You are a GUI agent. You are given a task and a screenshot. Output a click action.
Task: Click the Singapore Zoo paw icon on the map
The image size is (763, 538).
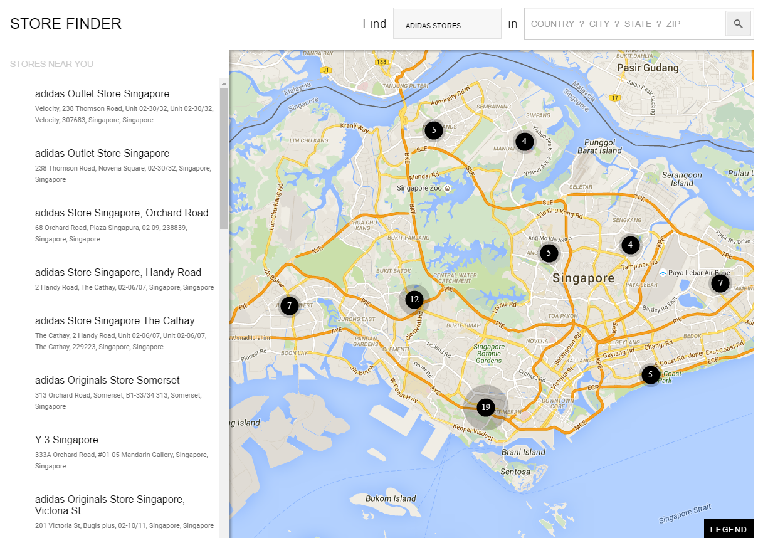click(448, 188)
